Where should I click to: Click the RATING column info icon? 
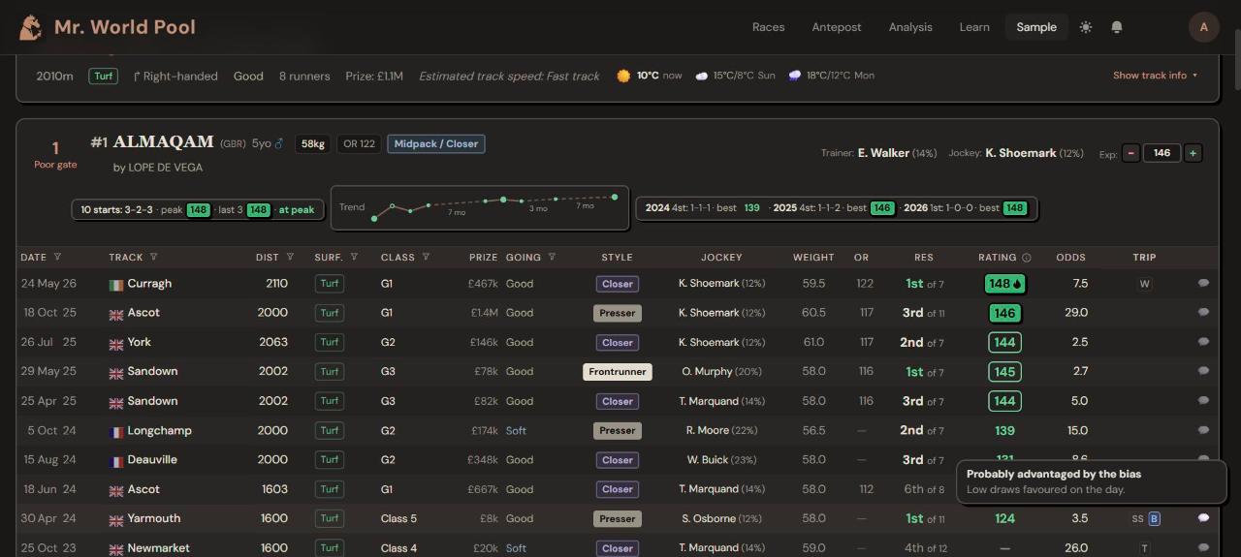(1027, 258)
